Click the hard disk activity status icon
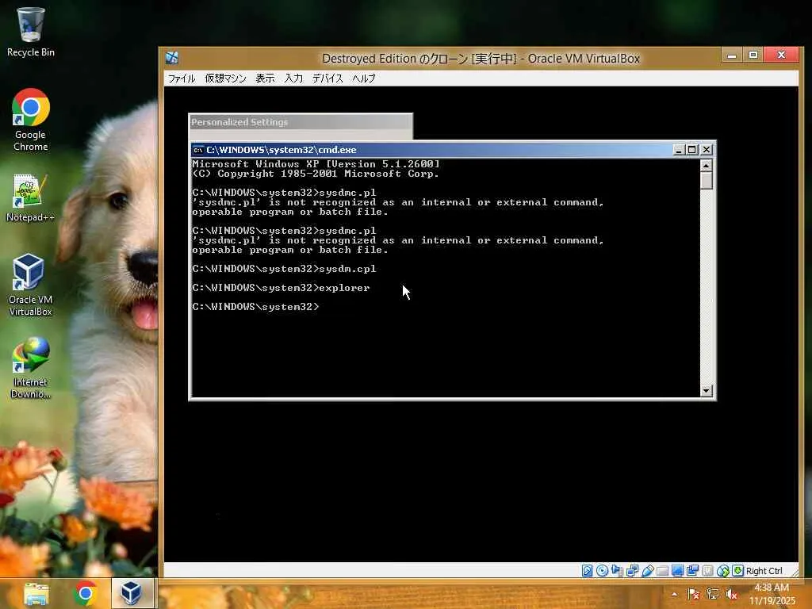 tap(588, 571)
